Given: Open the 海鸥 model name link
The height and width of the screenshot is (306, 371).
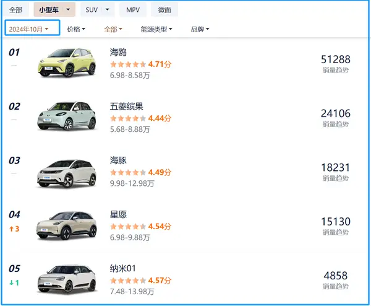Looking at the screenshot, I should click(x=118, y=52).
